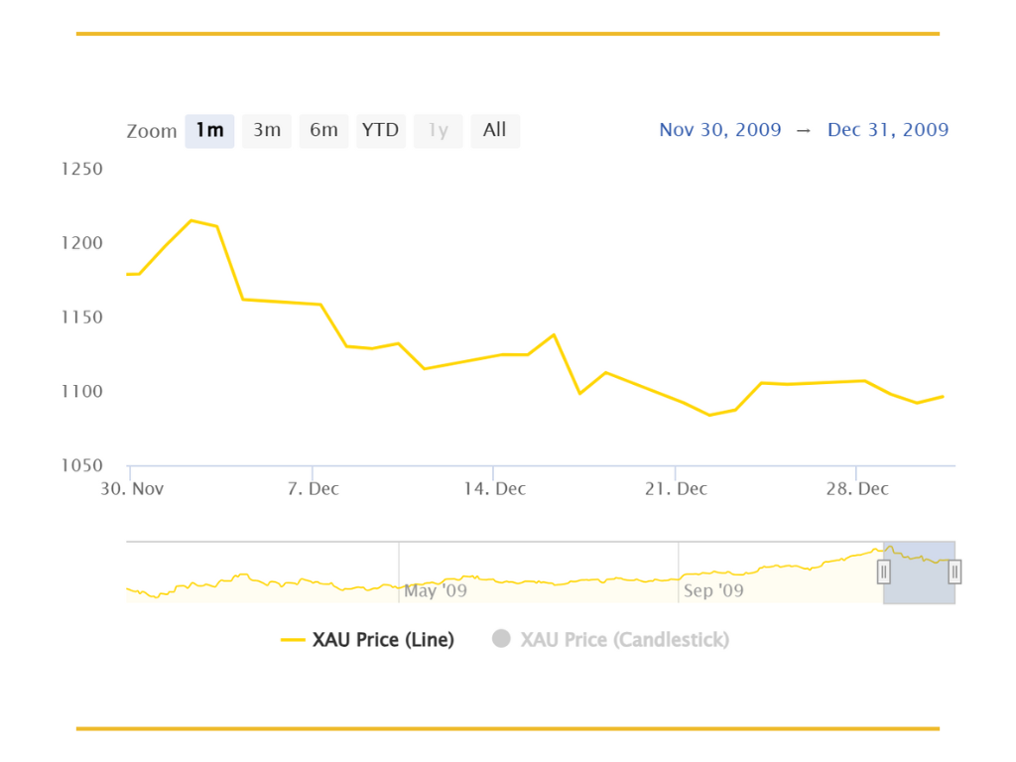1016x762 pixels.
Task: Click the shaded navigator selection window
Action: point(919,572)
